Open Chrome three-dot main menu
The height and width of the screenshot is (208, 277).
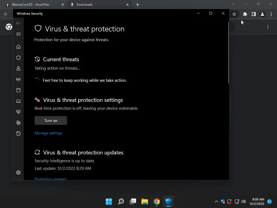271,14
